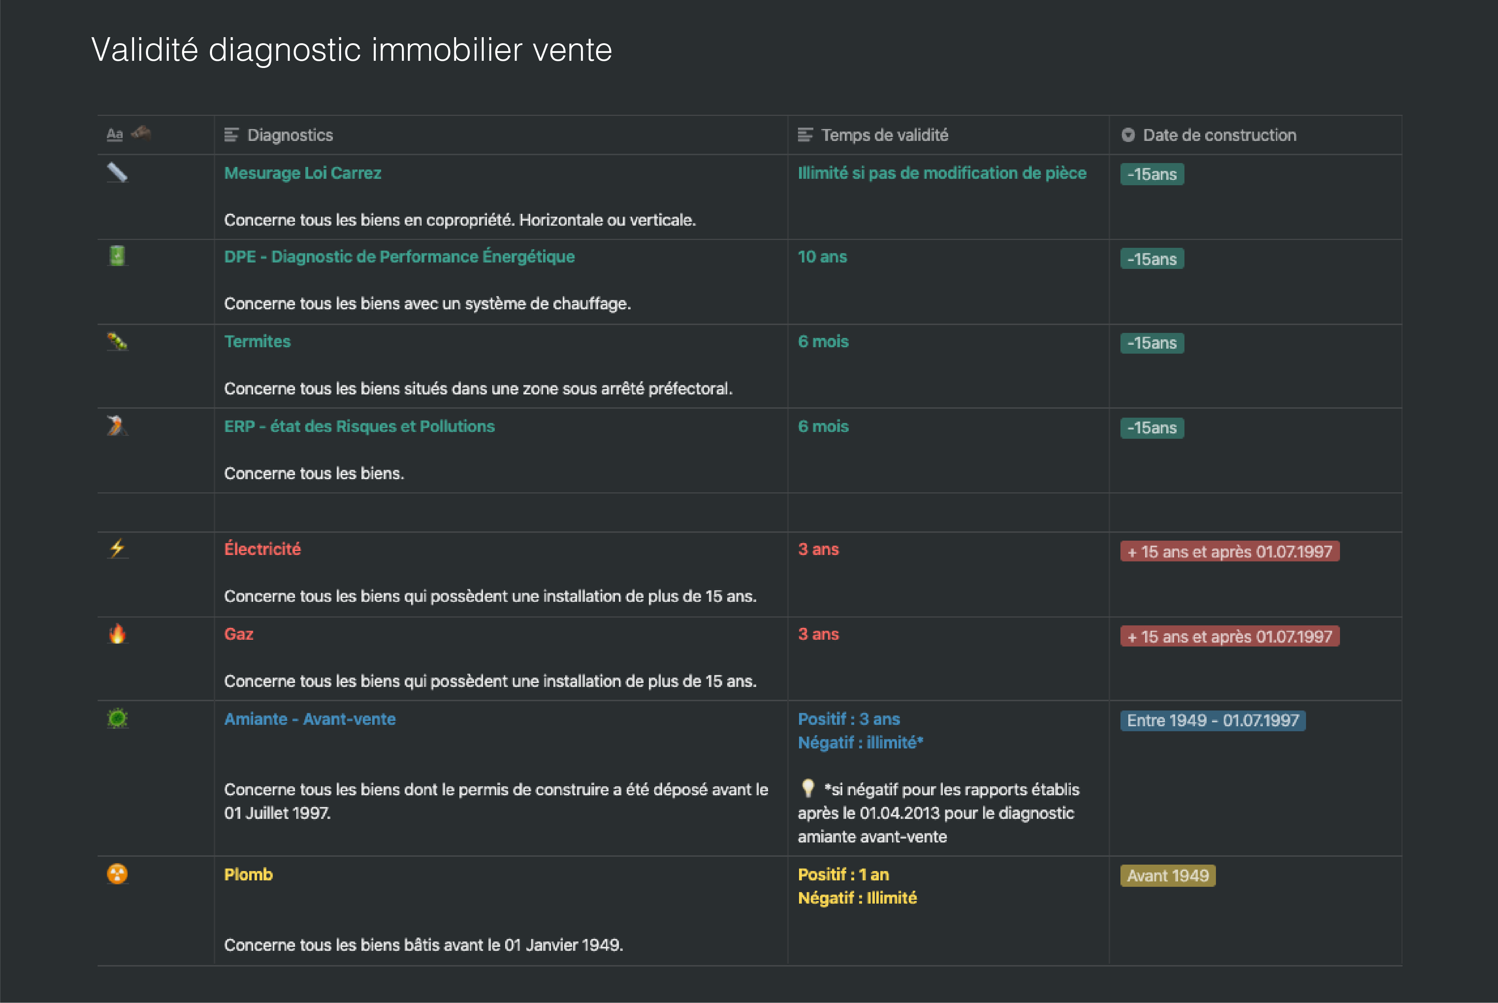Open the Termites diagnostic entry

click(257, 341)
